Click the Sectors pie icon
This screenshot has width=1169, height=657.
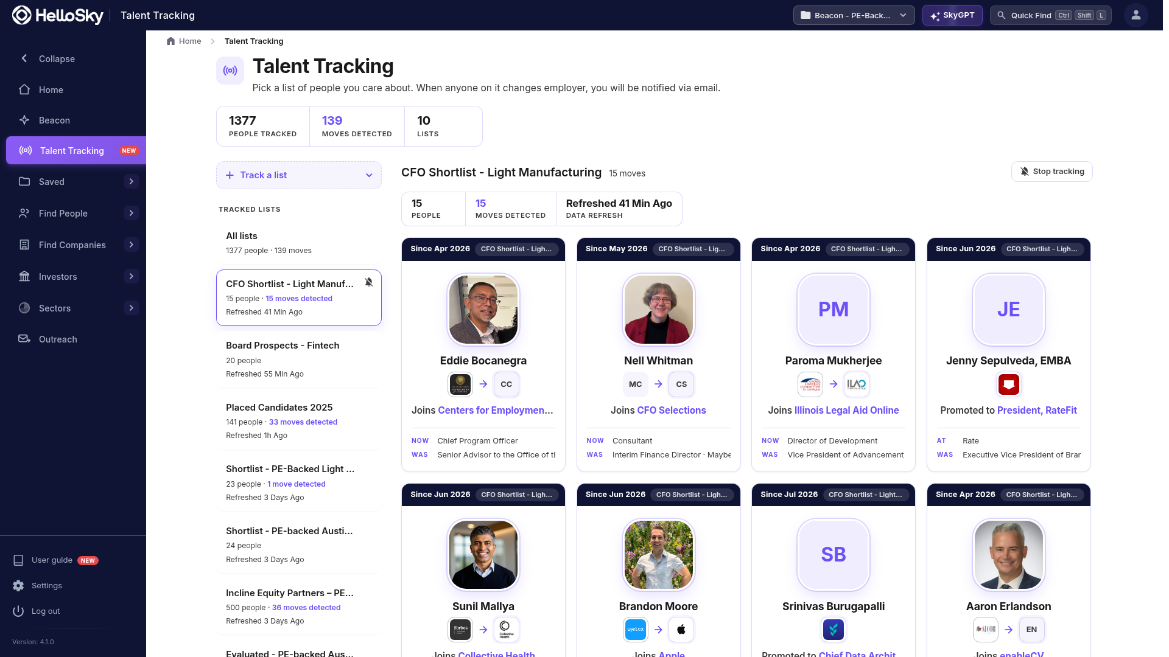click(x=24, y=308)
